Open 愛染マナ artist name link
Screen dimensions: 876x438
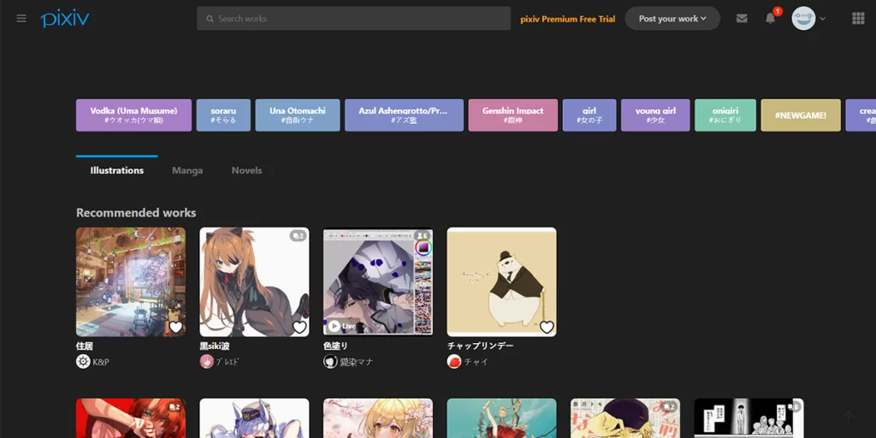(x=357, y=362)
